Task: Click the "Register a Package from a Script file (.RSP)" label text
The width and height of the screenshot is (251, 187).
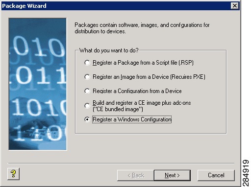Action: point(143,63)
